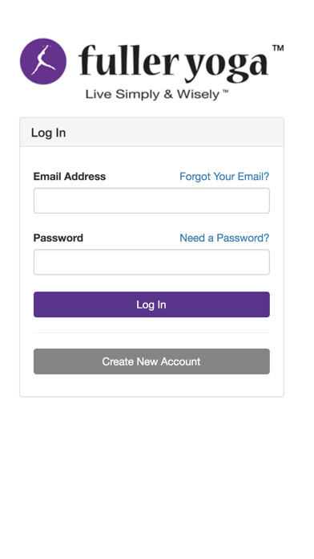Click the small TM after the tagline
Viewport: 314px width, 559px height.
pyautogui.click(x=225, y=92)
